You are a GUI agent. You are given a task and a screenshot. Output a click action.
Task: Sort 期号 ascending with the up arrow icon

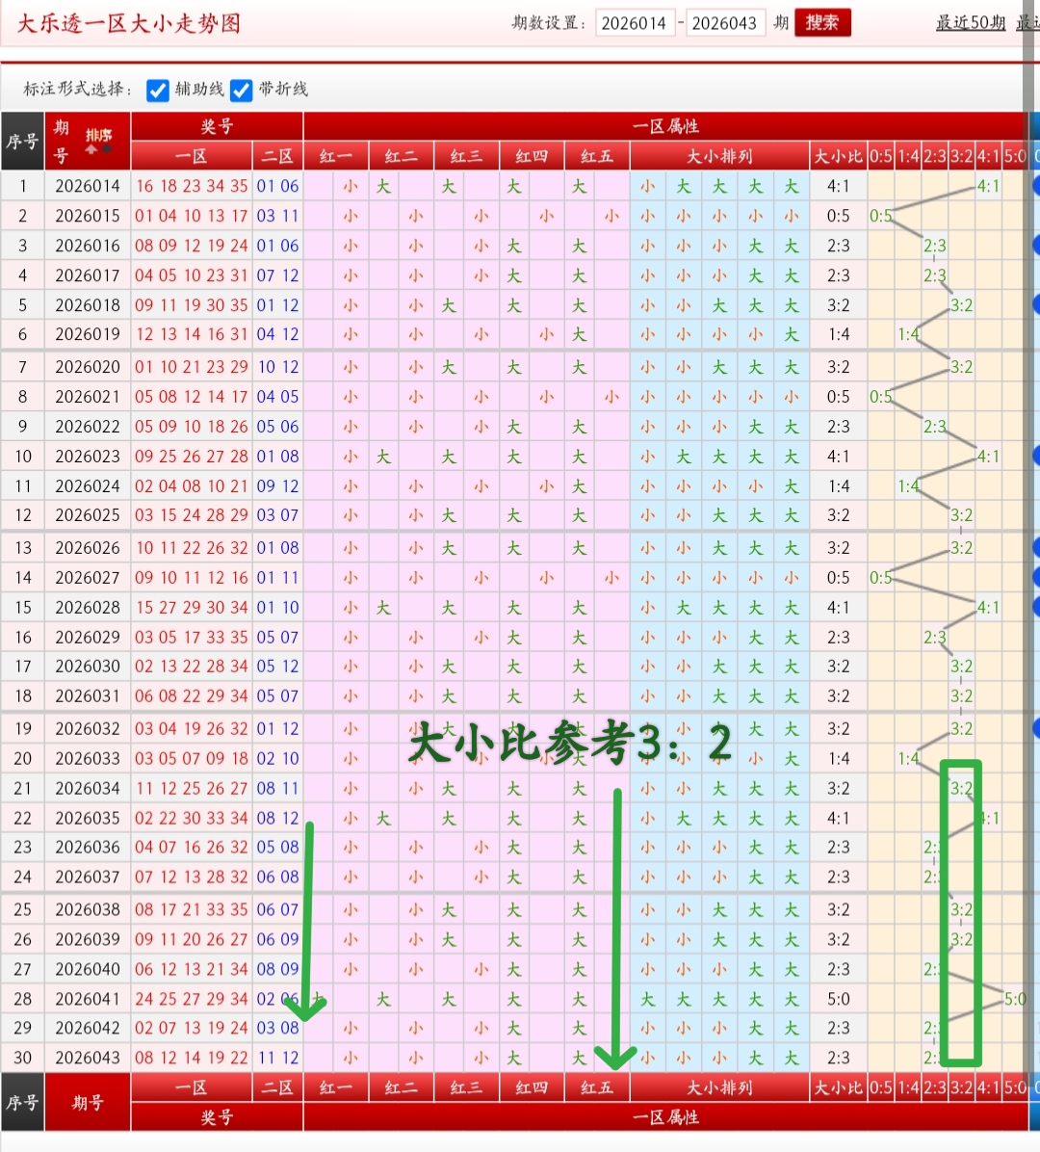point(91,150)
